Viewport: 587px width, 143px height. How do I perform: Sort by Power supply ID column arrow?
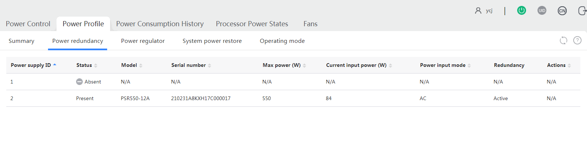55,65
